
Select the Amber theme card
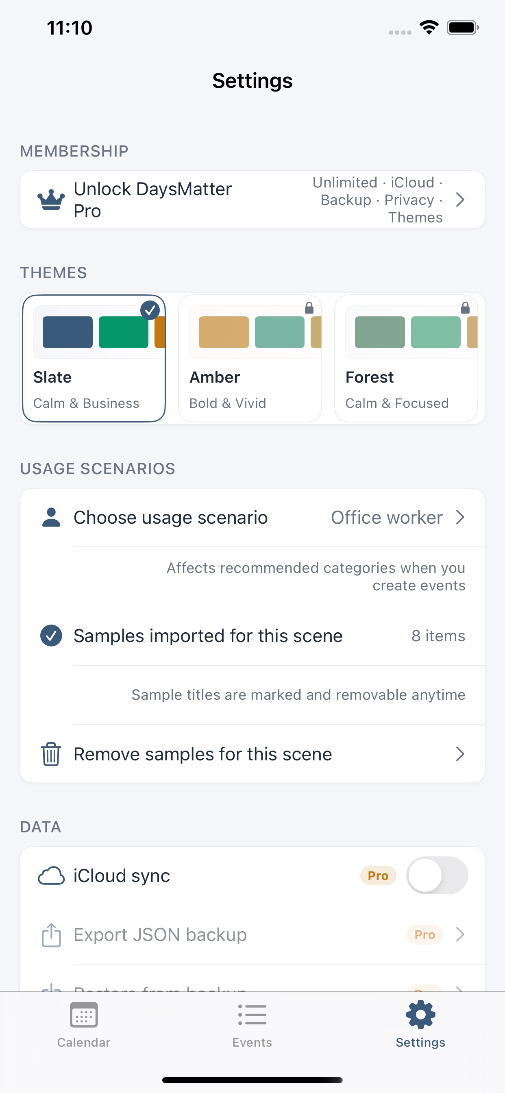[250, 358]
